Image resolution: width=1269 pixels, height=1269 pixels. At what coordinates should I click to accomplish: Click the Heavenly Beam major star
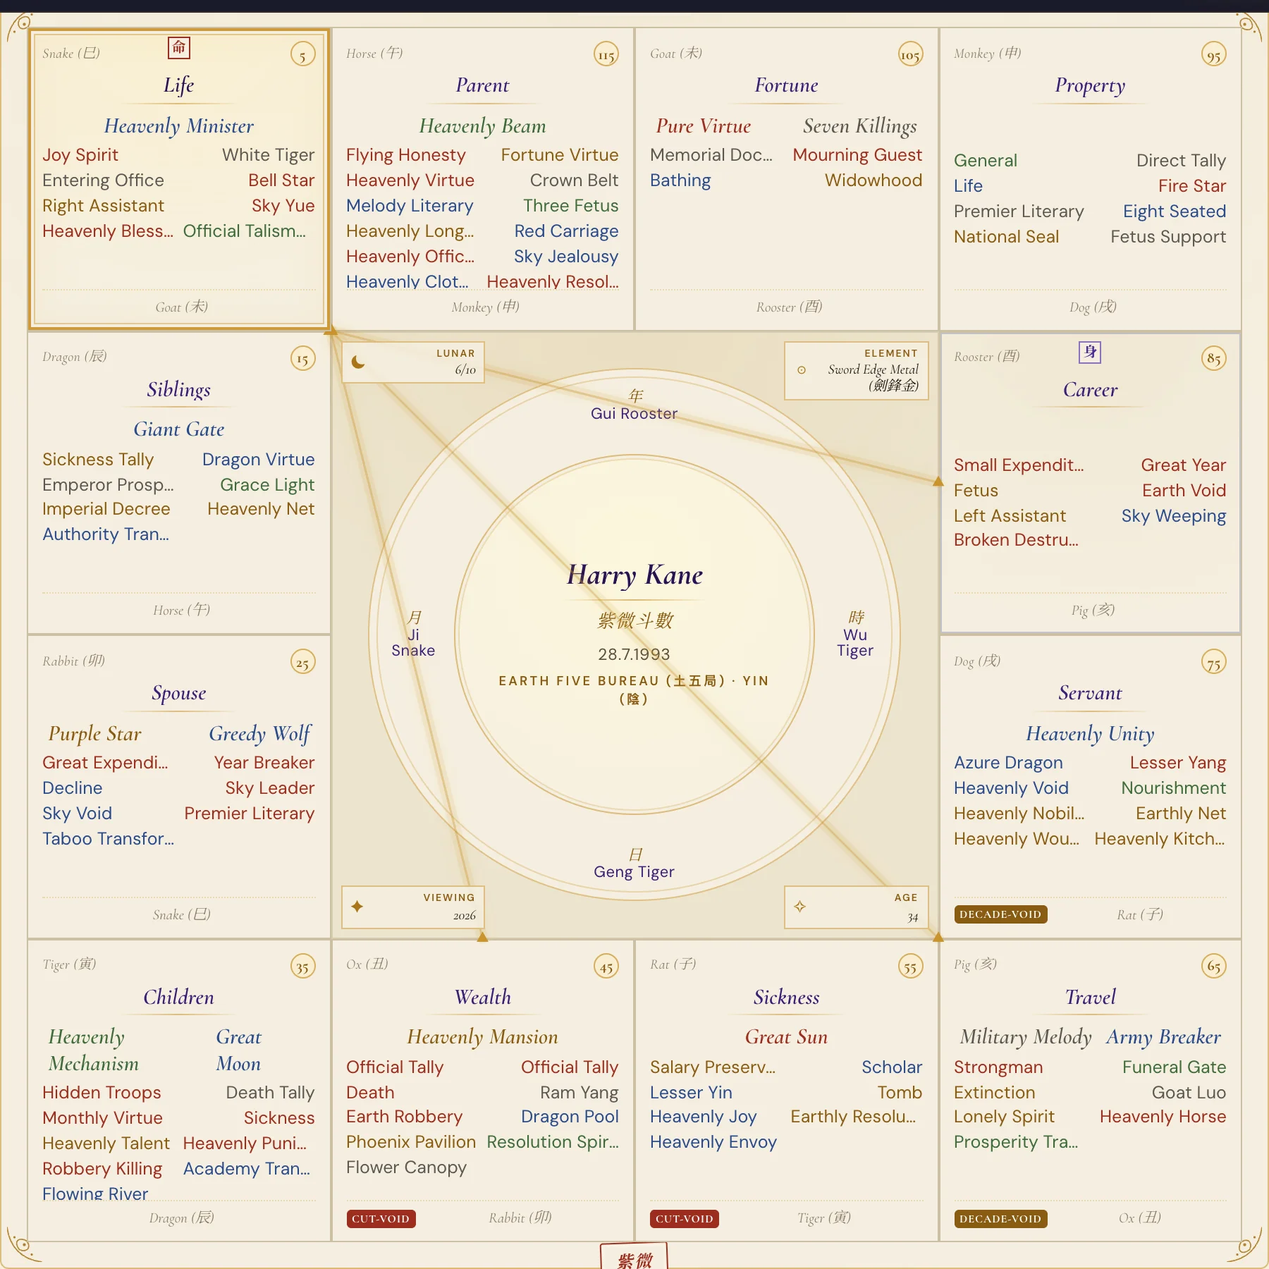(x=482, y=126)
